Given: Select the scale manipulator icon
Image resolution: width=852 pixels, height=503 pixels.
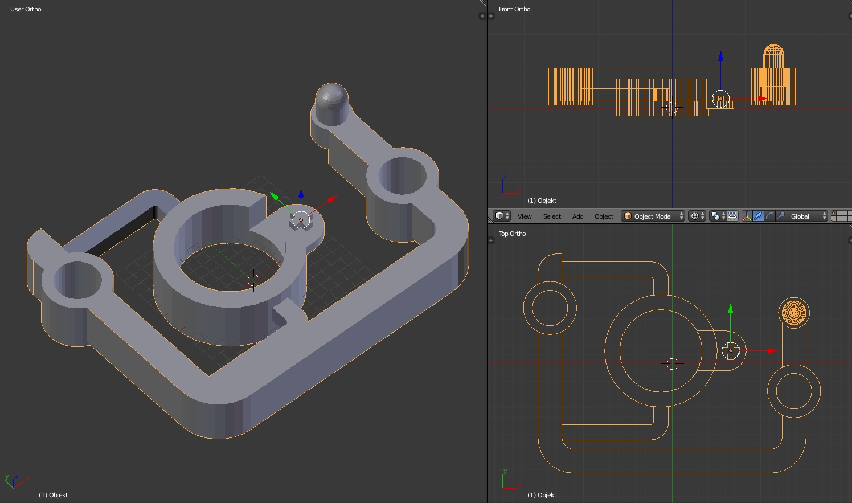Looking at the screenshot, I should 781,216.
